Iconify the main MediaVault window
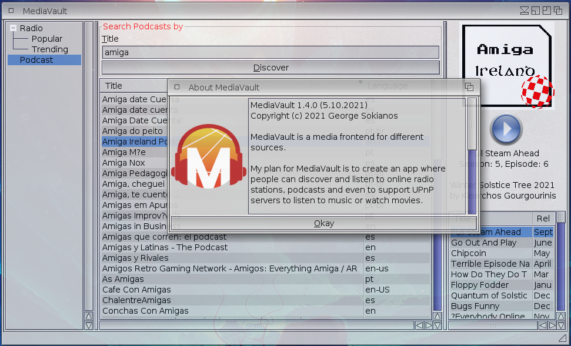Image resolution: width=571 pixels, height=346 pixels. pos(525,11)
